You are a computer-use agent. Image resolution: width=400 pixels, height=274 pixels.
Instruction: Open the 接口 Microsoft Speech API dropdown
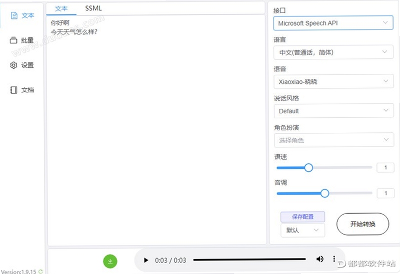point(333,23)
